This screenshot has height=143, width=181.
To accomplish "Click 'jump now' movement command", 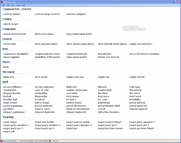I will pos(9,77).
